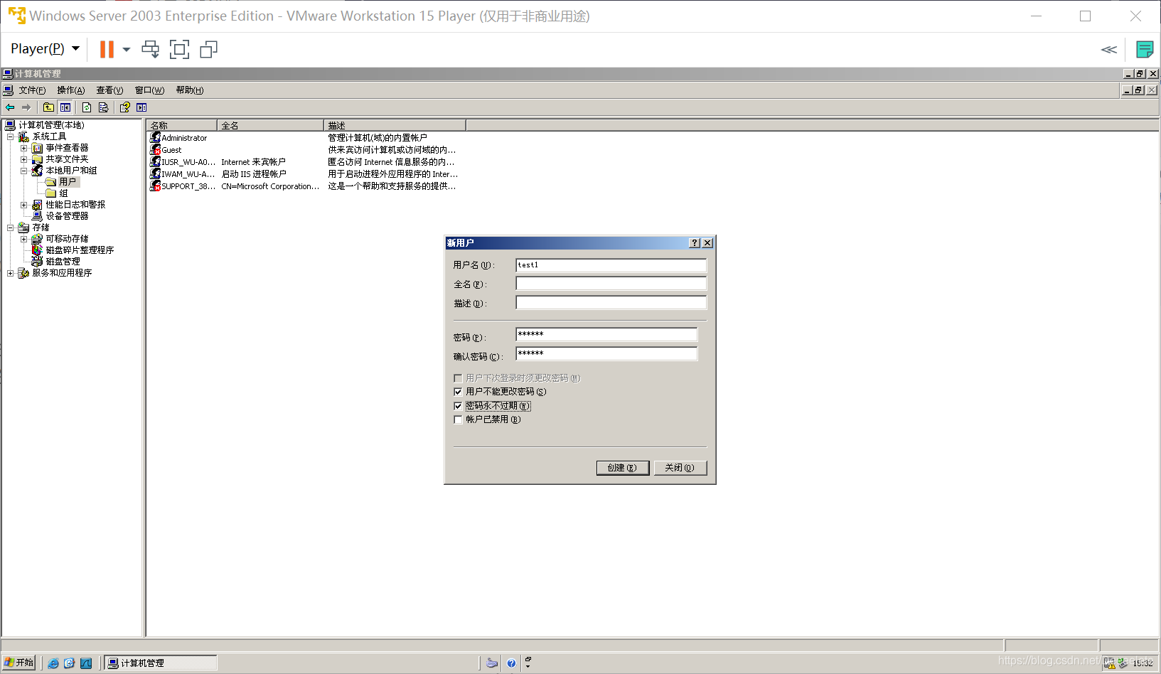Click the 创建(E) button

[623, 468]
